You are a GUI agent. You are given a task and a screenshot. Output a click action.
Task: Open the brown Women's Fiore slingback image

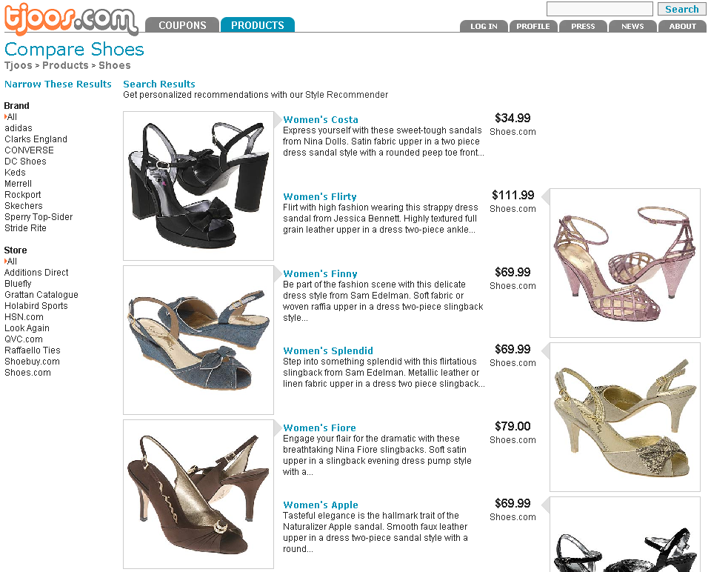coord(198,494)
